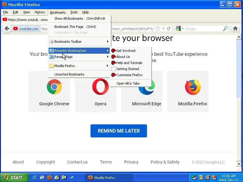Viewport: 243px width, 182px height.
Task: Open About Us bookmark
Action: point(131,57)
